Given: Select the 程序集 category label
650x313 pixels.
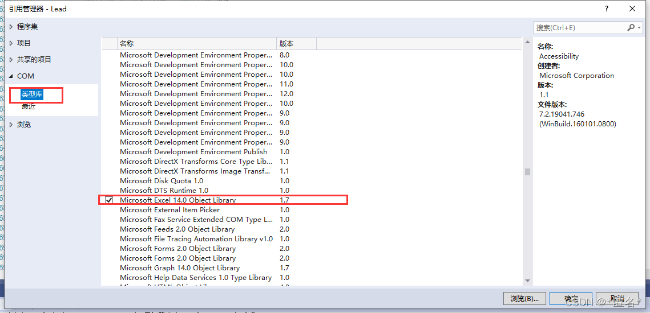Looking at the screenshot, I should pyautogui.click(x=27, y=27).
